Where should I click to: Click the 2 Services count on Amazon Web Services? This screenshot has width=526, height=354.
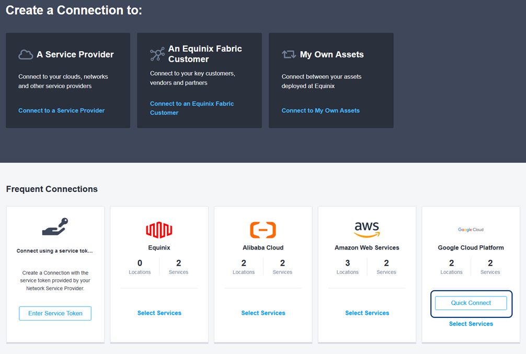point(386,267)
